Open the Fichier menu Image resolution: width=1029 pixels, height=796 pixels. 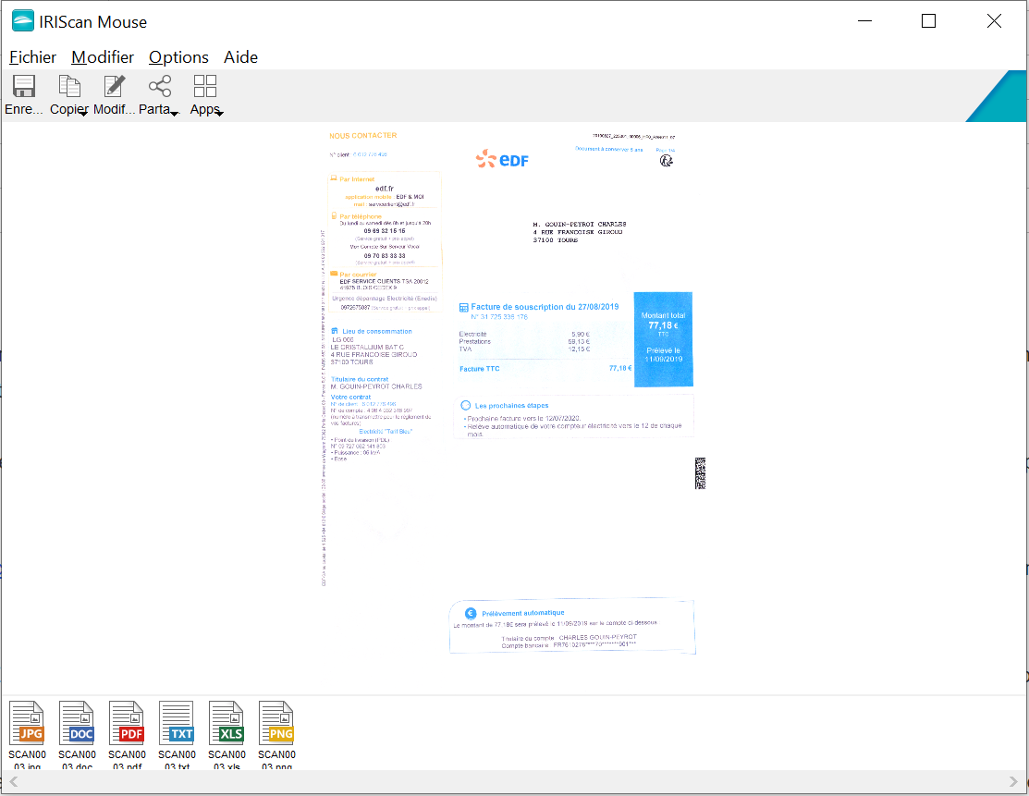[32, 57]
